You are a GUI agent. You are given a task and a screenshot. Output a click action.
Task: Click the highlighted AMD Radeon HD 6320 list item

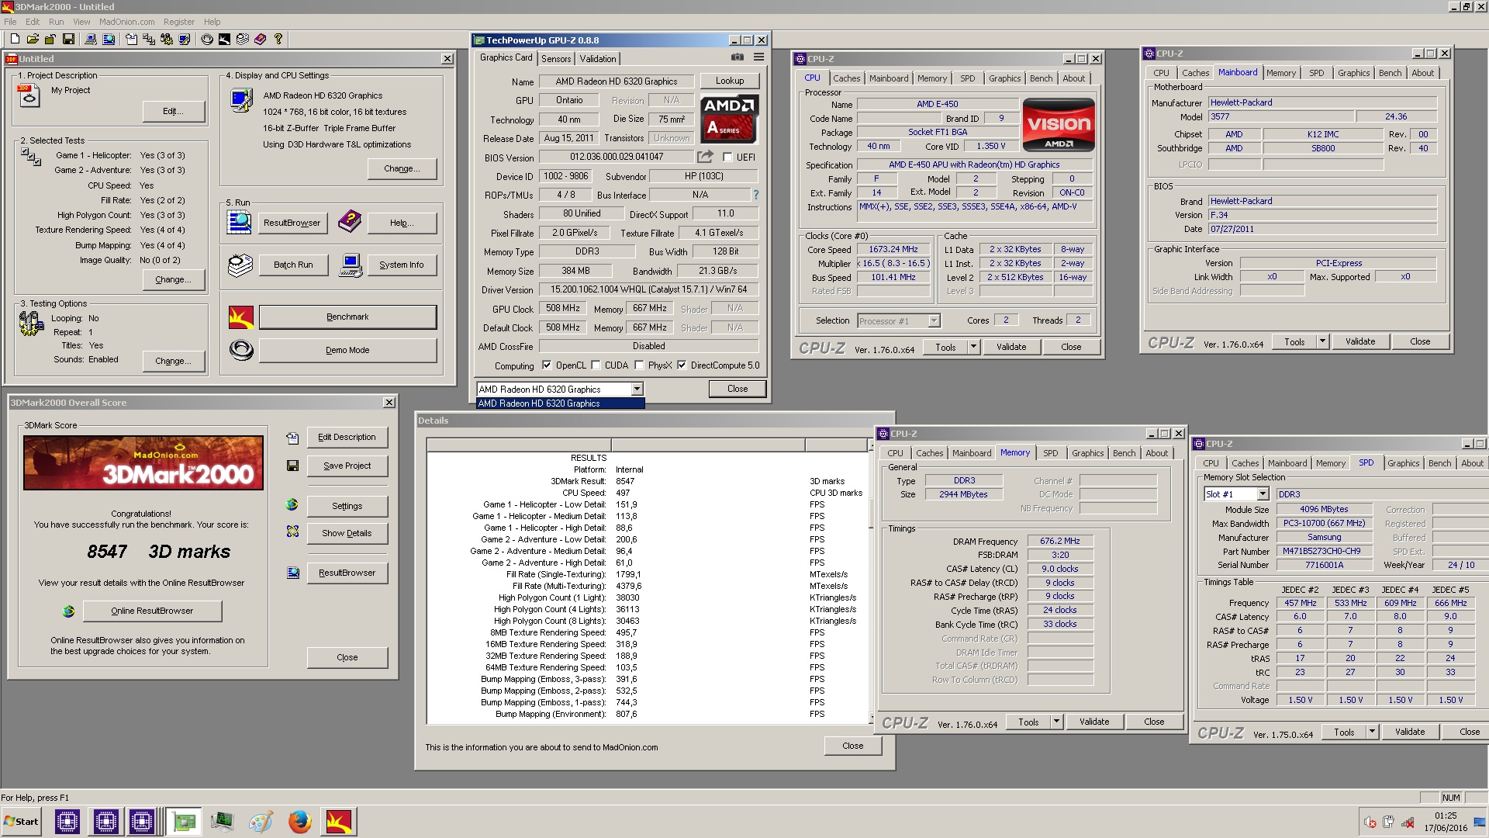(561, 403)
